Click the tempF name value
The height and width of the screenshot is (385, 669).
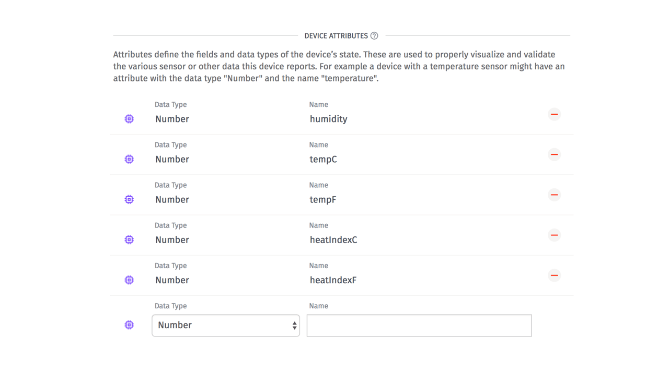coord(323,200)
